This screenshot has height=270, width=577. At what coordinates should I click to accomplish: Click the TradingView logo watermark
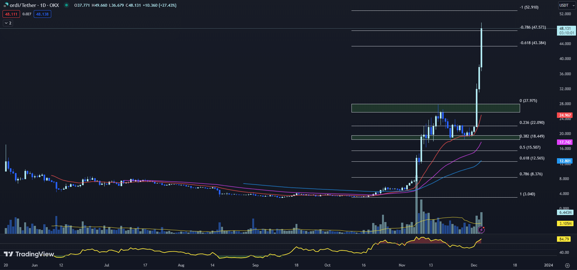pos(29,254)
